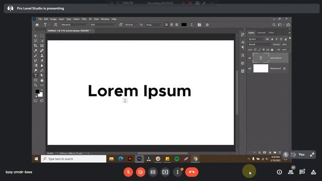
Task: Select the Lasso tool
Action: 36,41
